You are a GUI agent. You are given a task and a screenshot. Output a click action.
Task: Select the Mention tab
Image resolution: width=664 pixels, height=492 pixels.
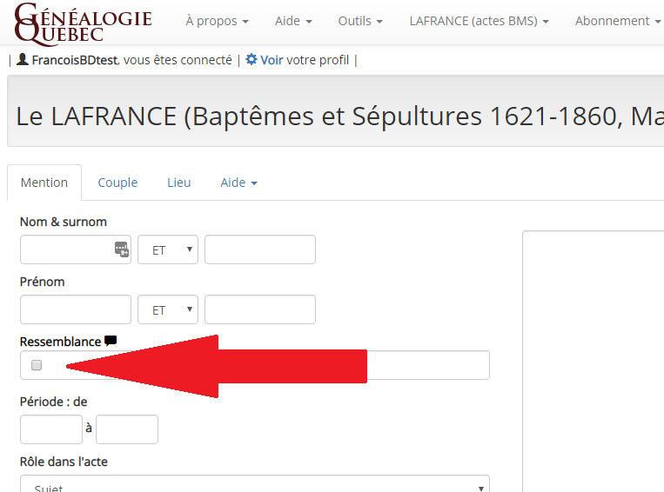pyautogui.click(x=44, y=183)
